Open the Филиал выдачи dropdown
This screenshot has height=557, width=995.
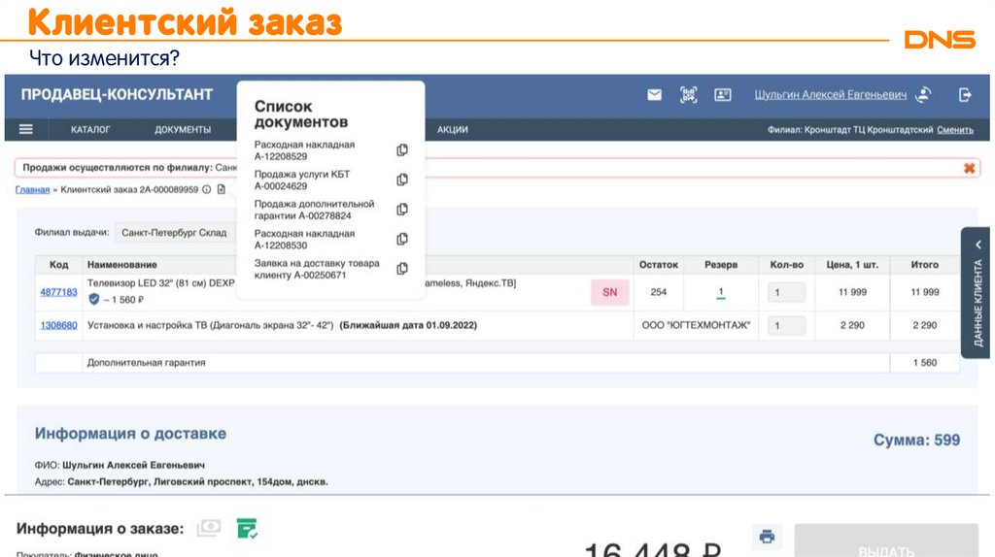point(175,233)
